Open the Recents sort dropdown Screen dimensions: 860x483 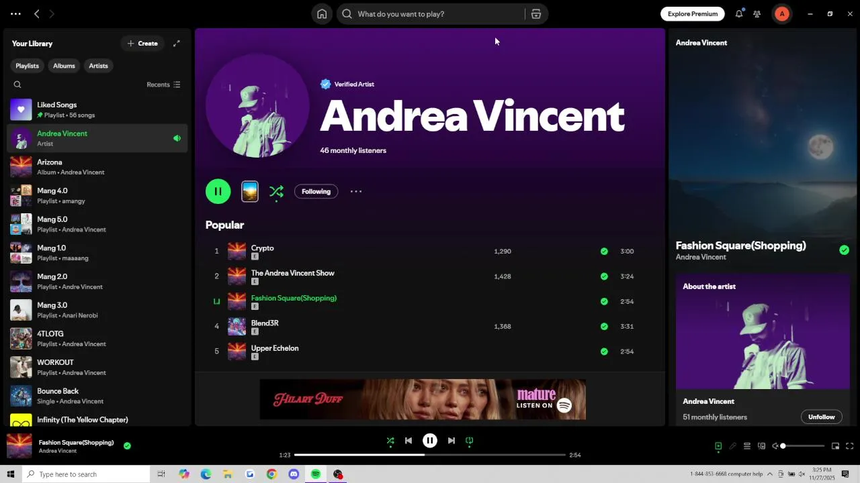[163, 85]
